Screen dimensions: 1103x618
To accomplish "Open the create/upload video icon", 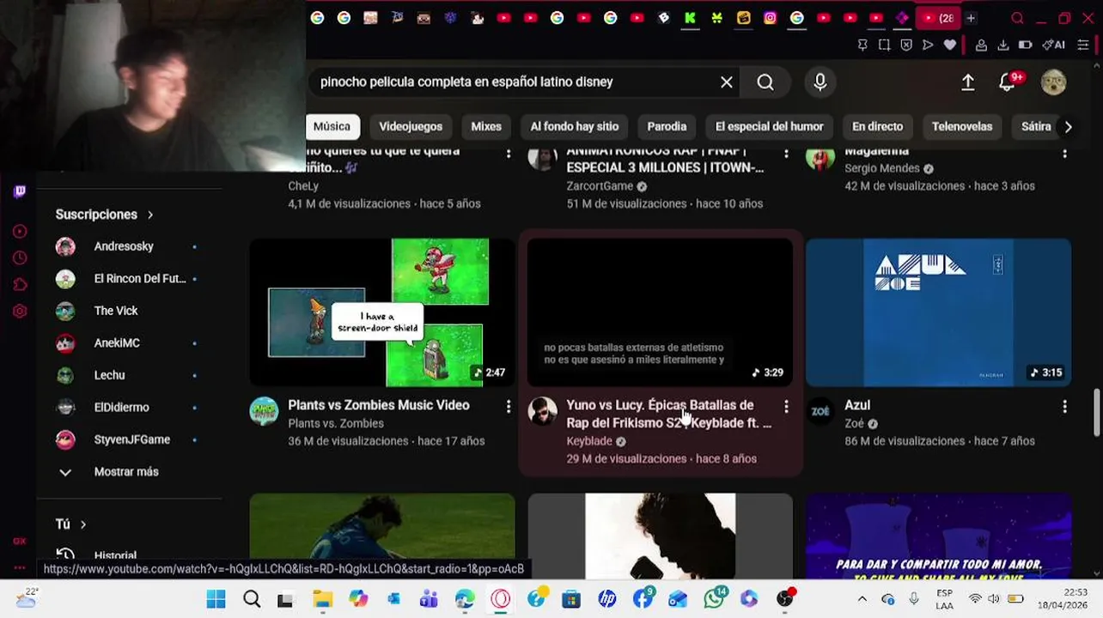I will coord(968,82).
